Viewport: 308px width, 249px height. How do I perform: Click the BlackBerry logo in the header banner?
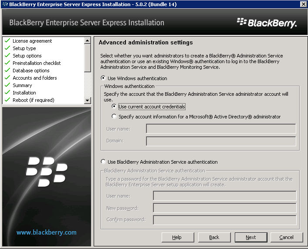tap(267, 23)
